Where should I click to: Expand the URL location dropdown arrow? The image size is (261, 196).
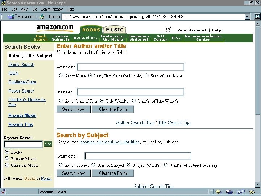point(248,16)
